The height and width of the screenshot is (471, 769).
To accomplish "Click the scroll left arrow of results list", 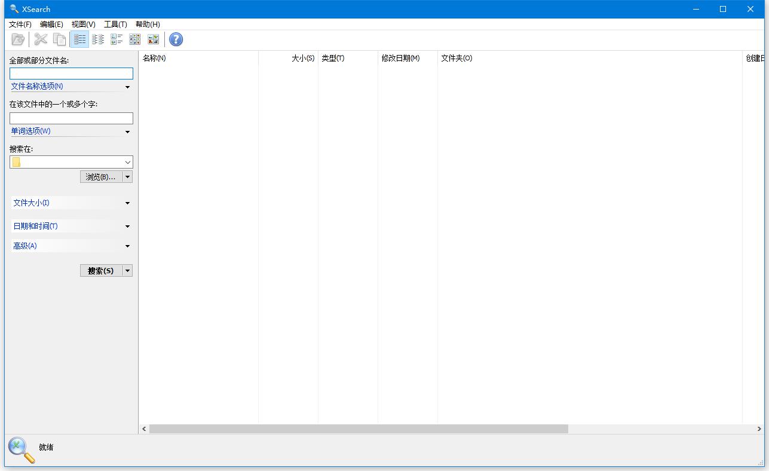I will 144,429.
